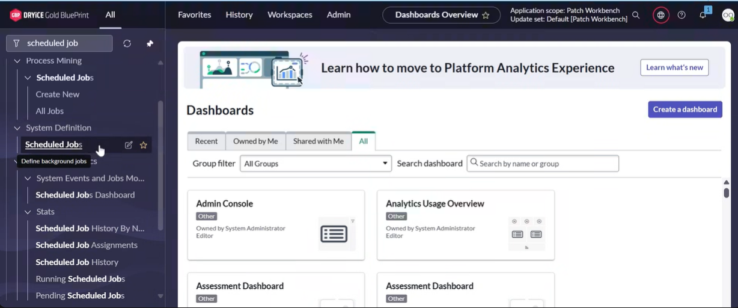
Task: Click the filter funnel icon in navigator
Action: [x=17, y=43]
